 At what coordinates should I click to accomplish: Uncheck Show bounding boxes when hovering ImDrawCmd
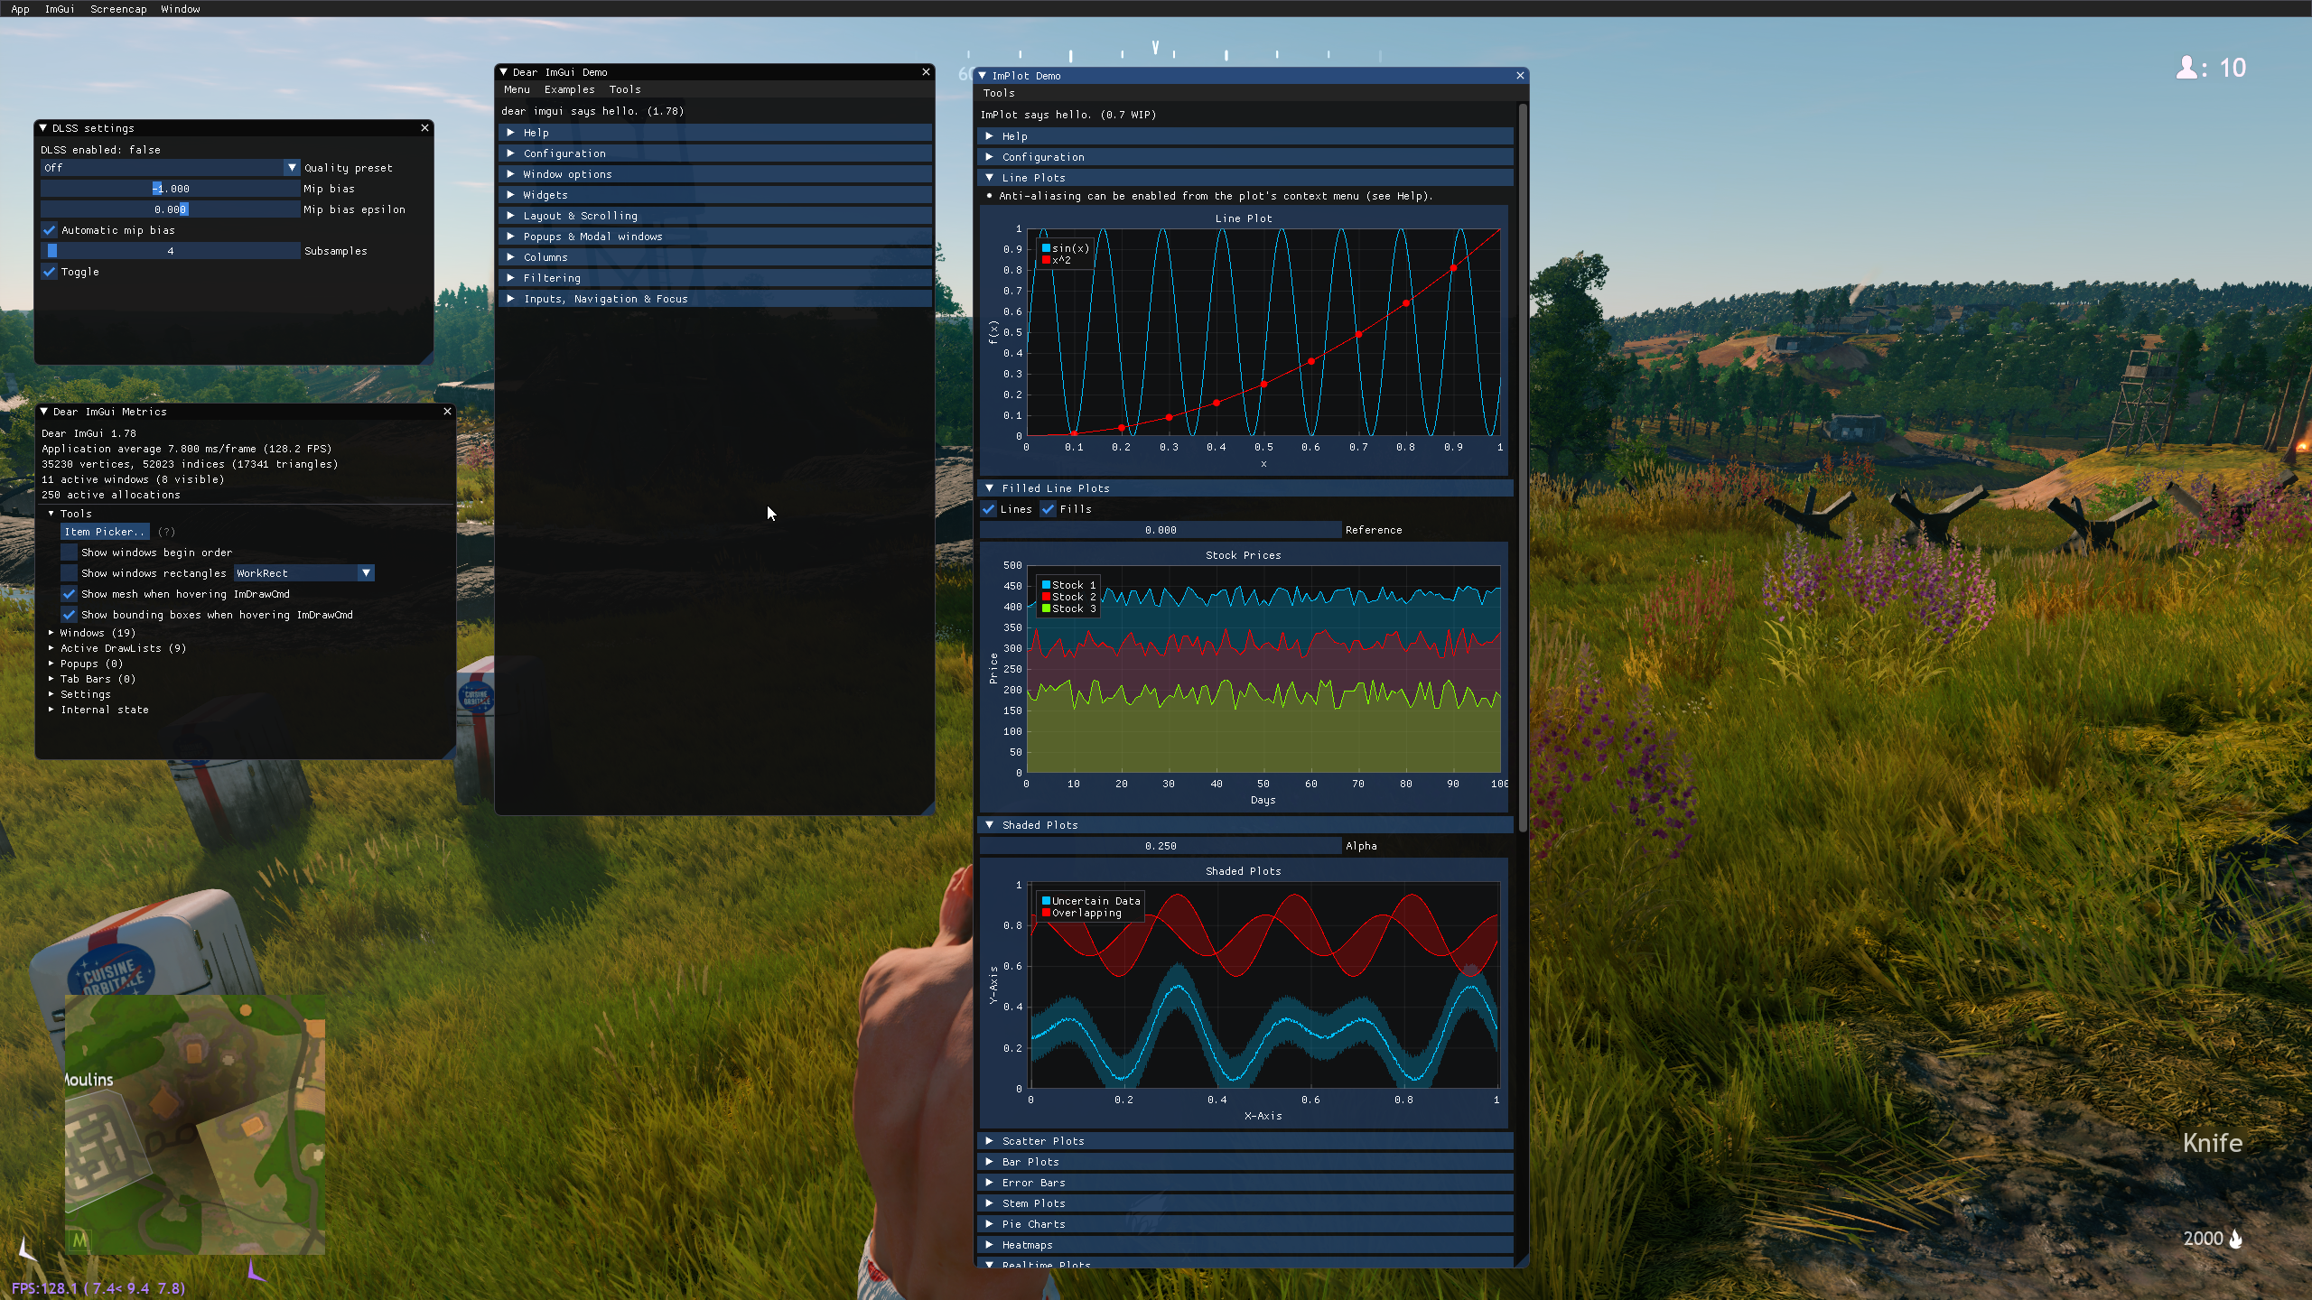click(x=69, y=615)
